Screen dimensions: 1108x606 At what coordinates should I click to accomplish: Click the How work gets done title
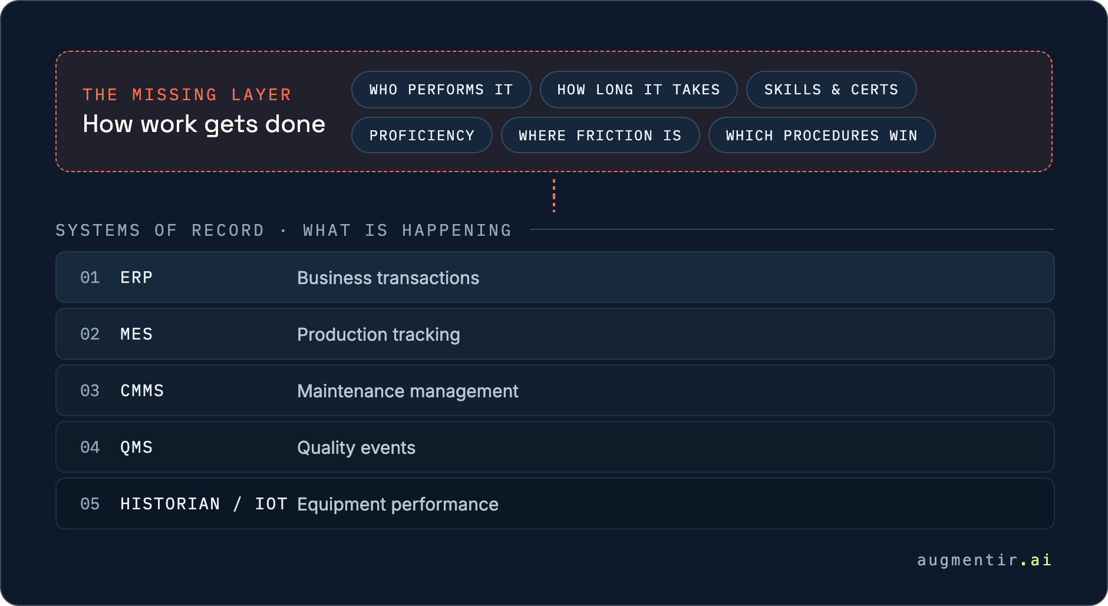[x=204, y=124]
